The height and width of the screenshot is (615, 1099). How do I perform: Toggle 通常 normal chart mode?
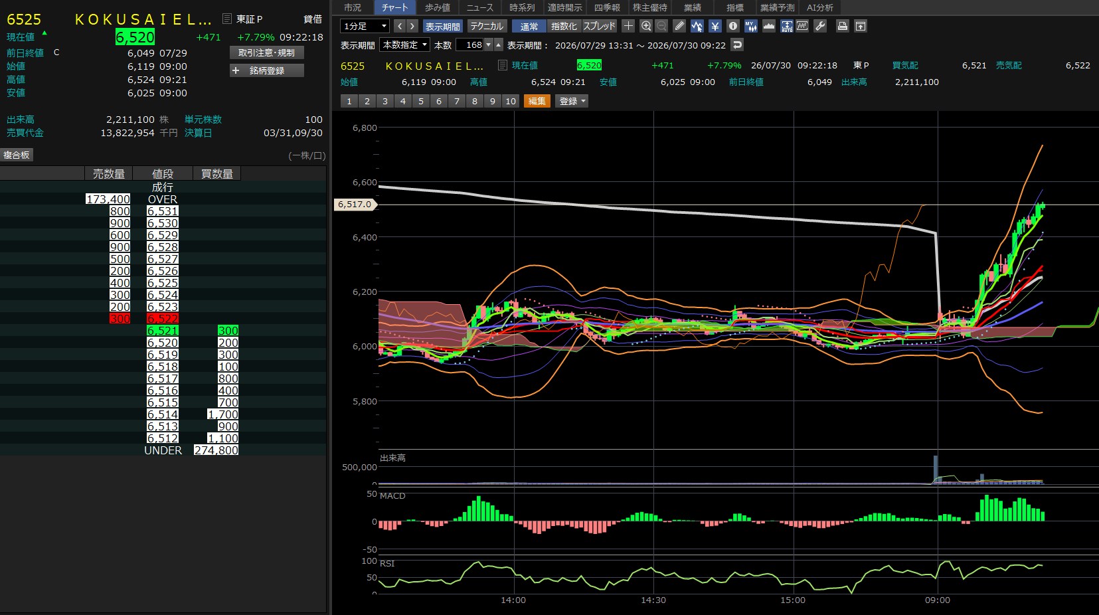529,26
